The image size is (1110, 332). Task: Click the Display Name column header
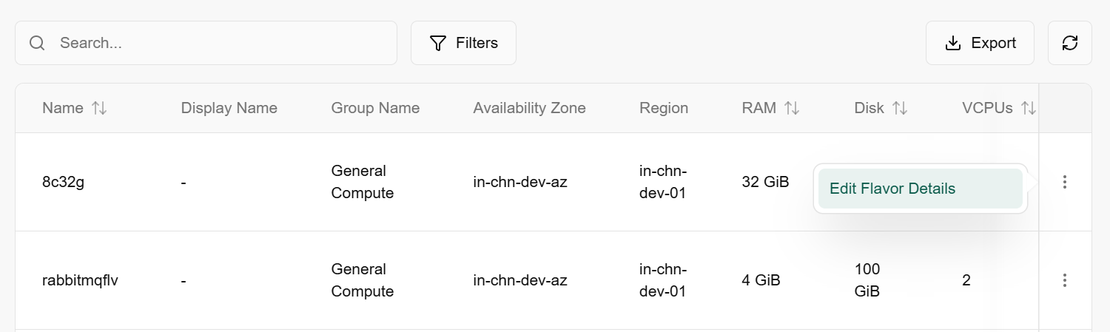tap(229, 108)
